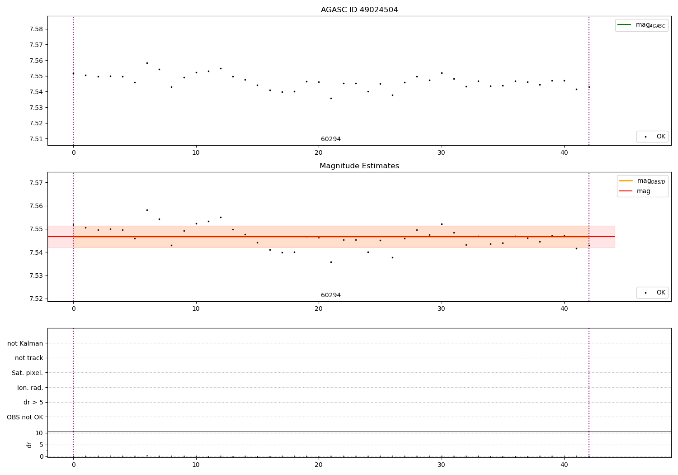
Task: Click the 60294 label in top plot
Action: tap(331, 139)
